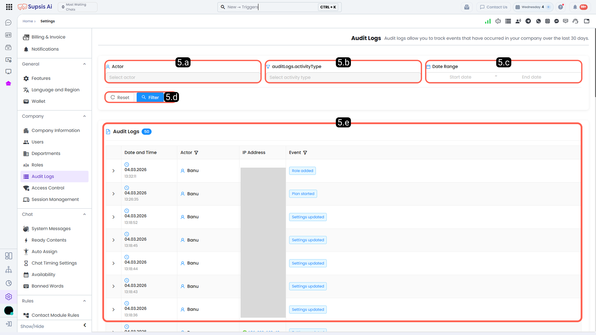The width and height of the screenshot is (596, 335).
Task: Click the Instagram channel icon
Action: 547,21
